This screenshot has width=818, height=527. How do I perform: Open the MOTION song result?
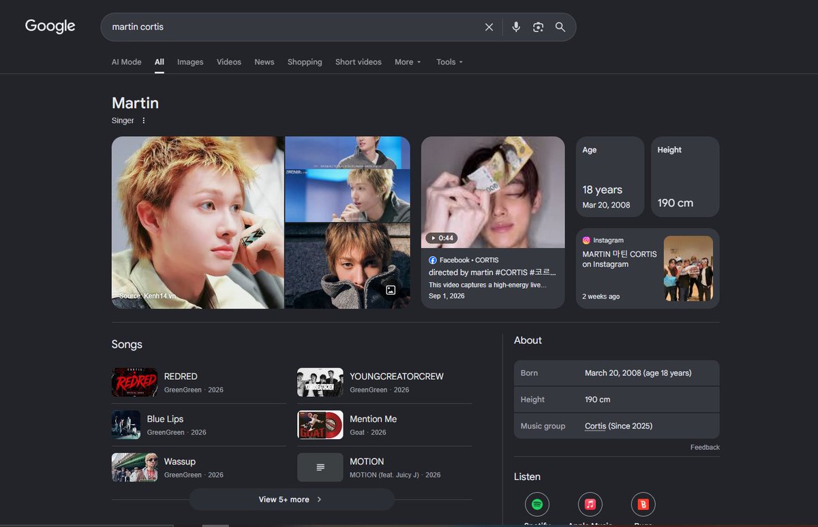coord(384,468)
